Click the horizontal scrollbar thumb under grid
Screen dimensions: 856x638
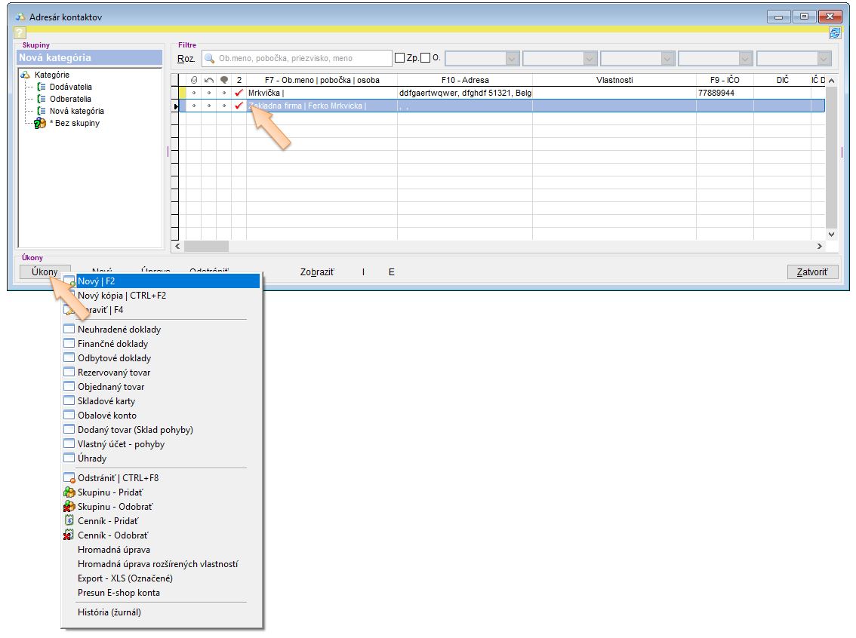click(x=206, y=247)
